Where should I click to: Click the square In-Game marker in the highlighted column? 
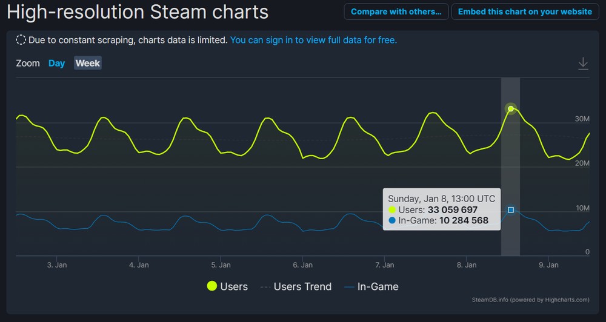pos(511,210)
